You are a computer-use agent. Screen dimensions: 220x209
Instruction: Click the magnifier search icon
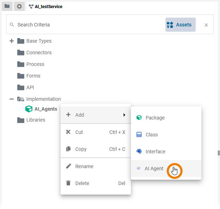tap(12, 25)
